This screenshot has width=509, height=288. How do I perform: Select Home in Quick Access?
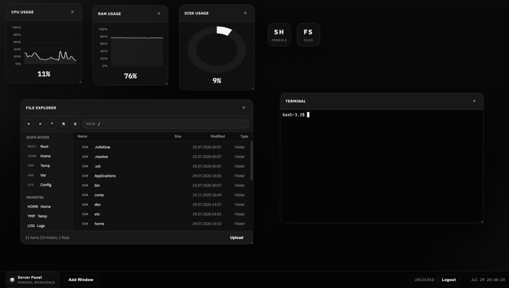(47, 156)
